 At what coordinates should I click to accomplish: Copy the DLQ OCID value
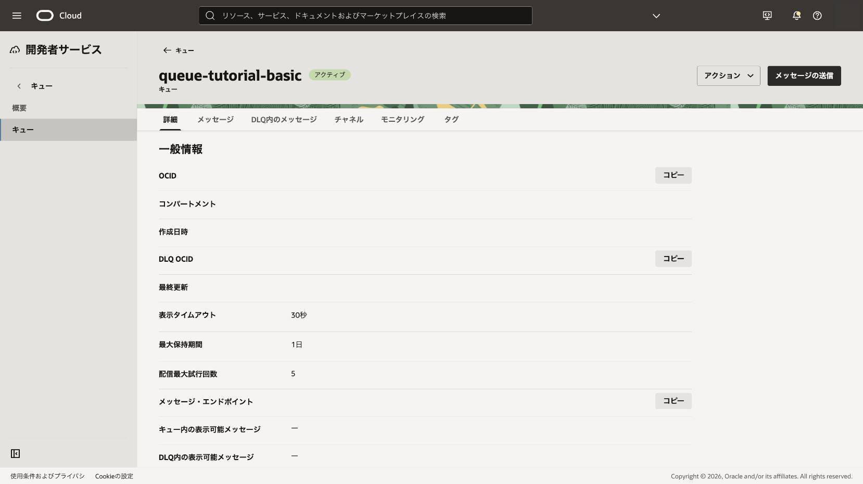tap(674, 259)
